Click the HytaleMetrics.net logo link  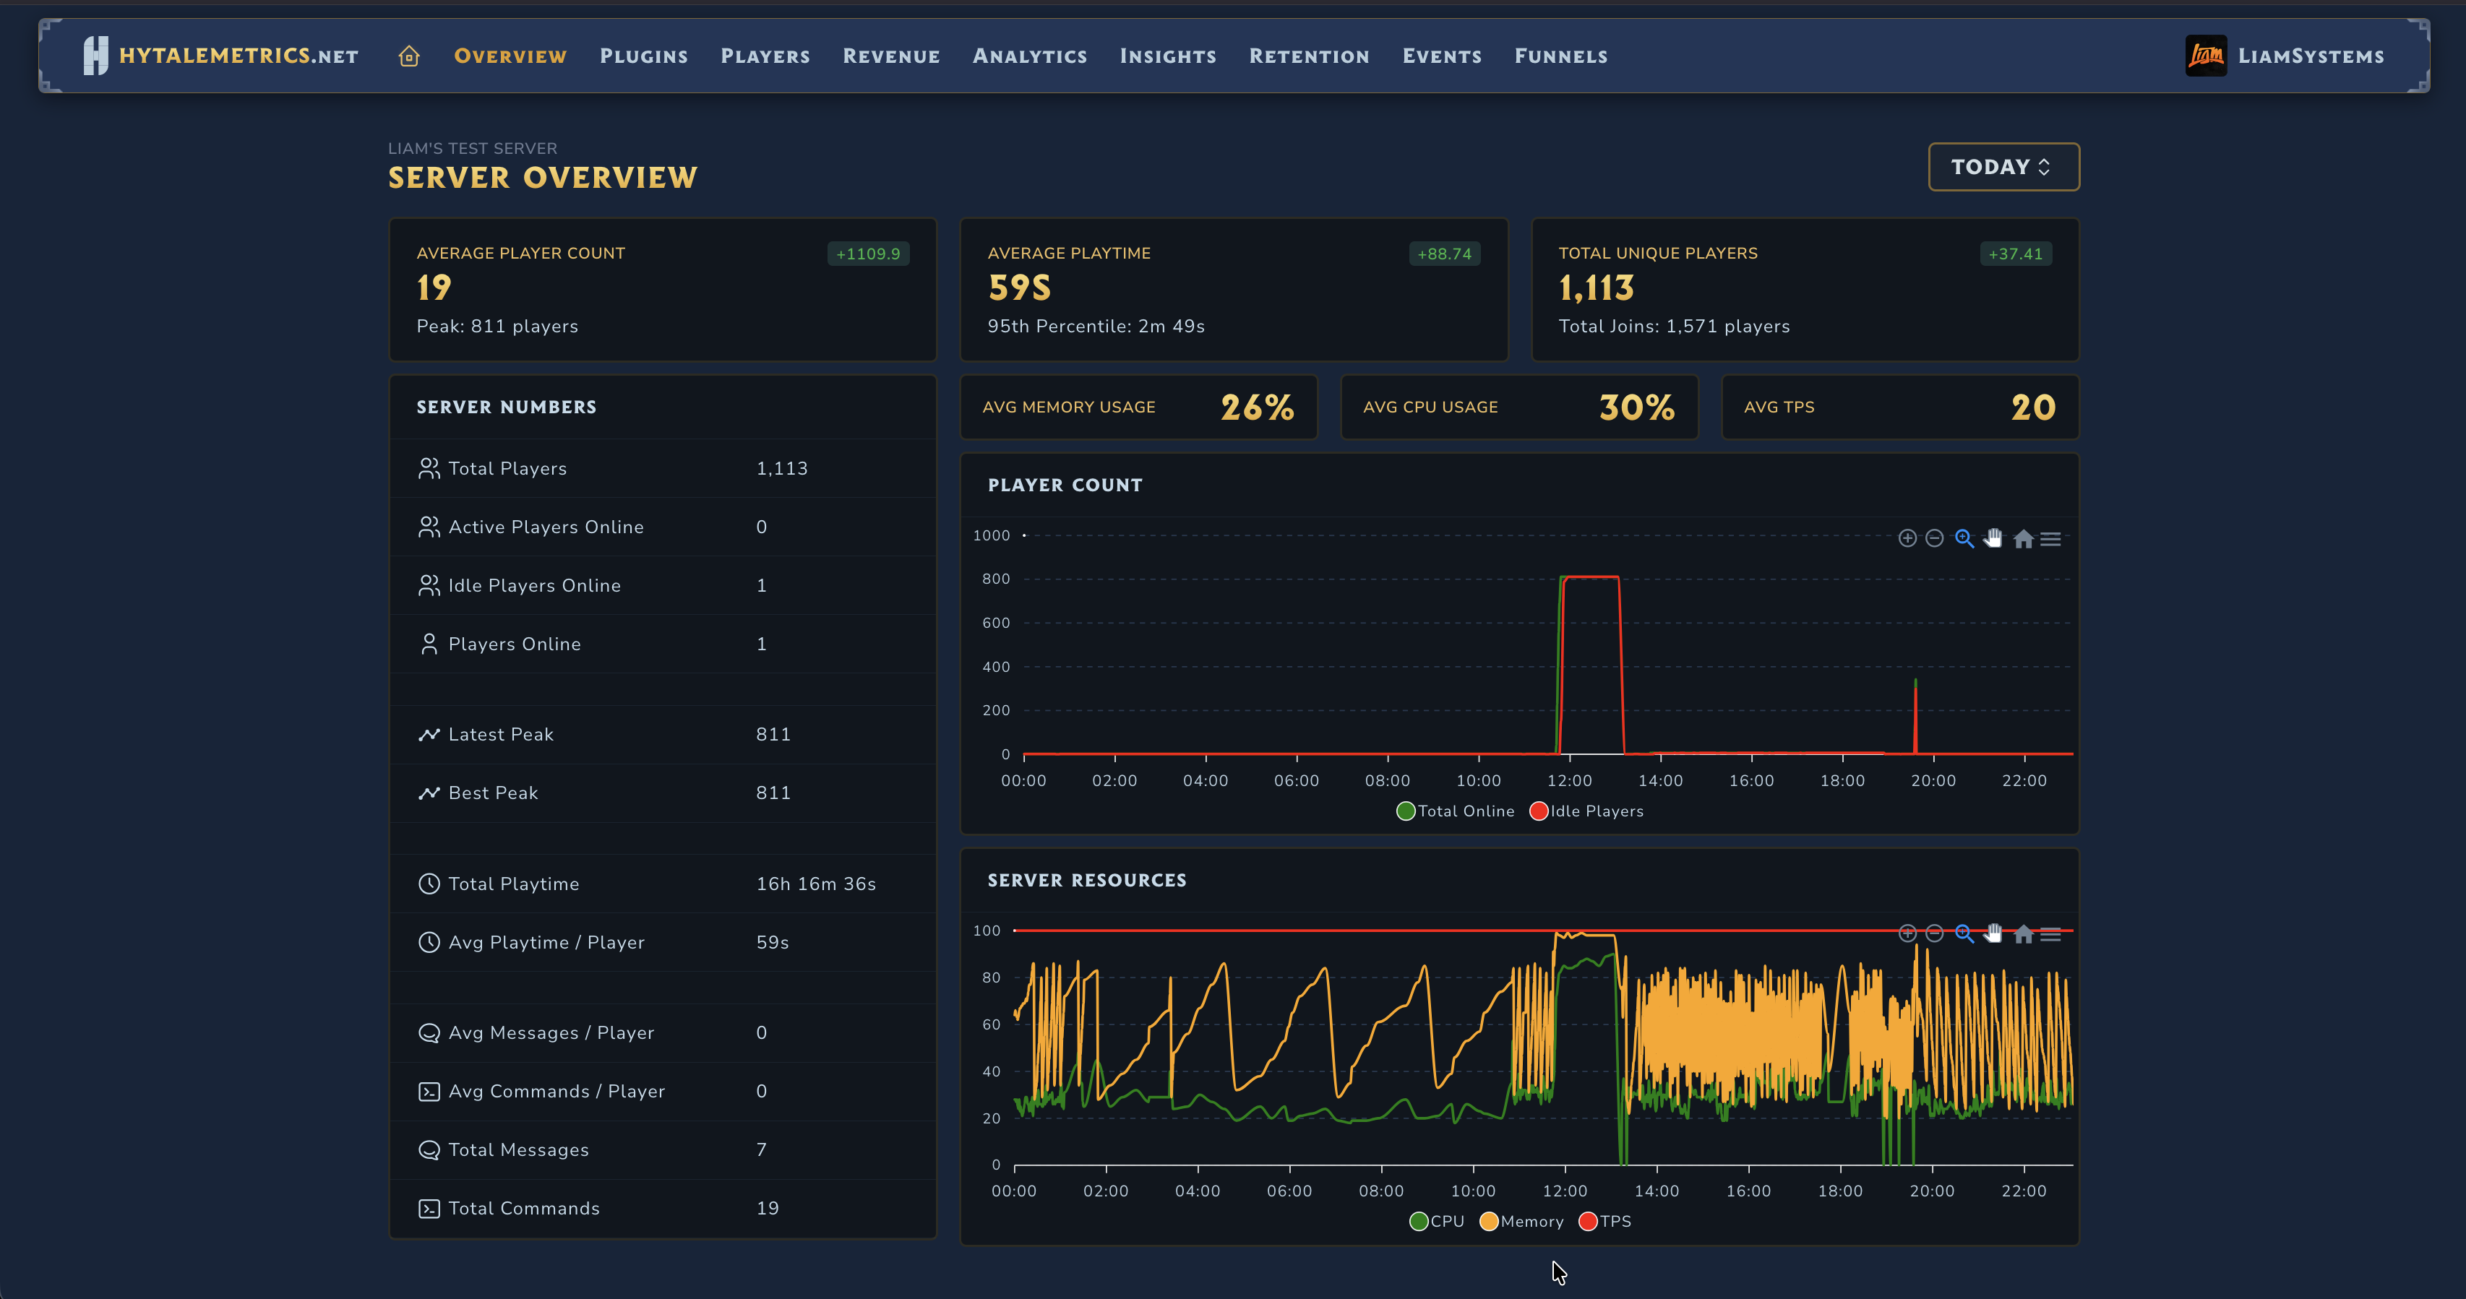(221, 56)
